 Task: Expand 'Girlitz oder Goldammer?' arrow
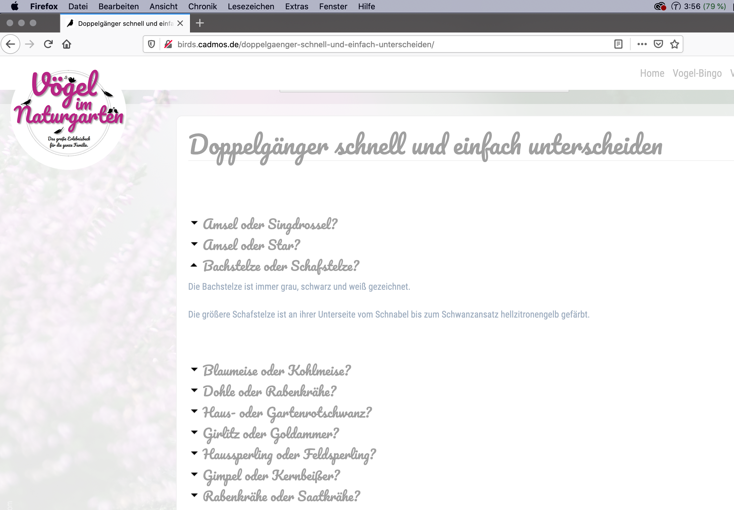coord(194,432)
